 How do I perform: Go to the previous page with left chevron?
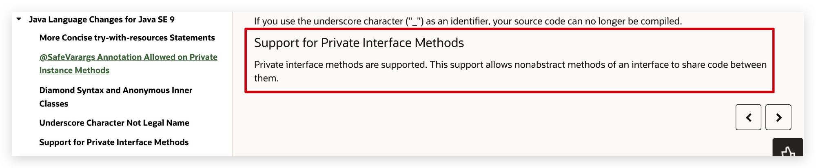coord(748,117)
